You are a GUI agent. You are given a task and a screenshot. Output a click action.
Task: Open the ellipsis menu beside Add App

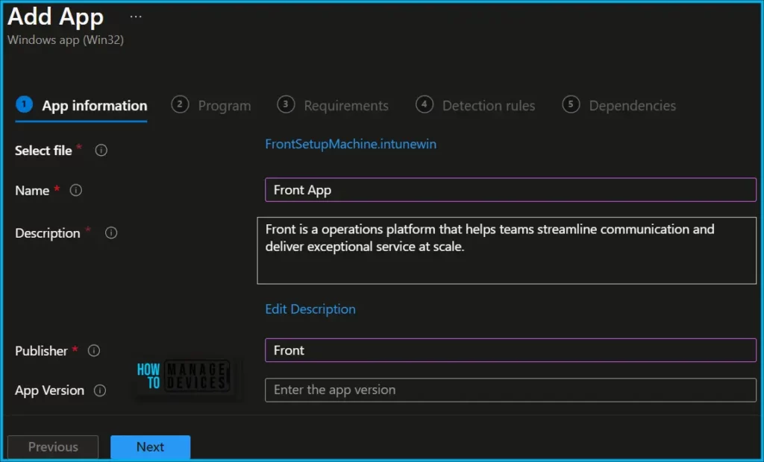pyautogui.click(x=136, y=16)
